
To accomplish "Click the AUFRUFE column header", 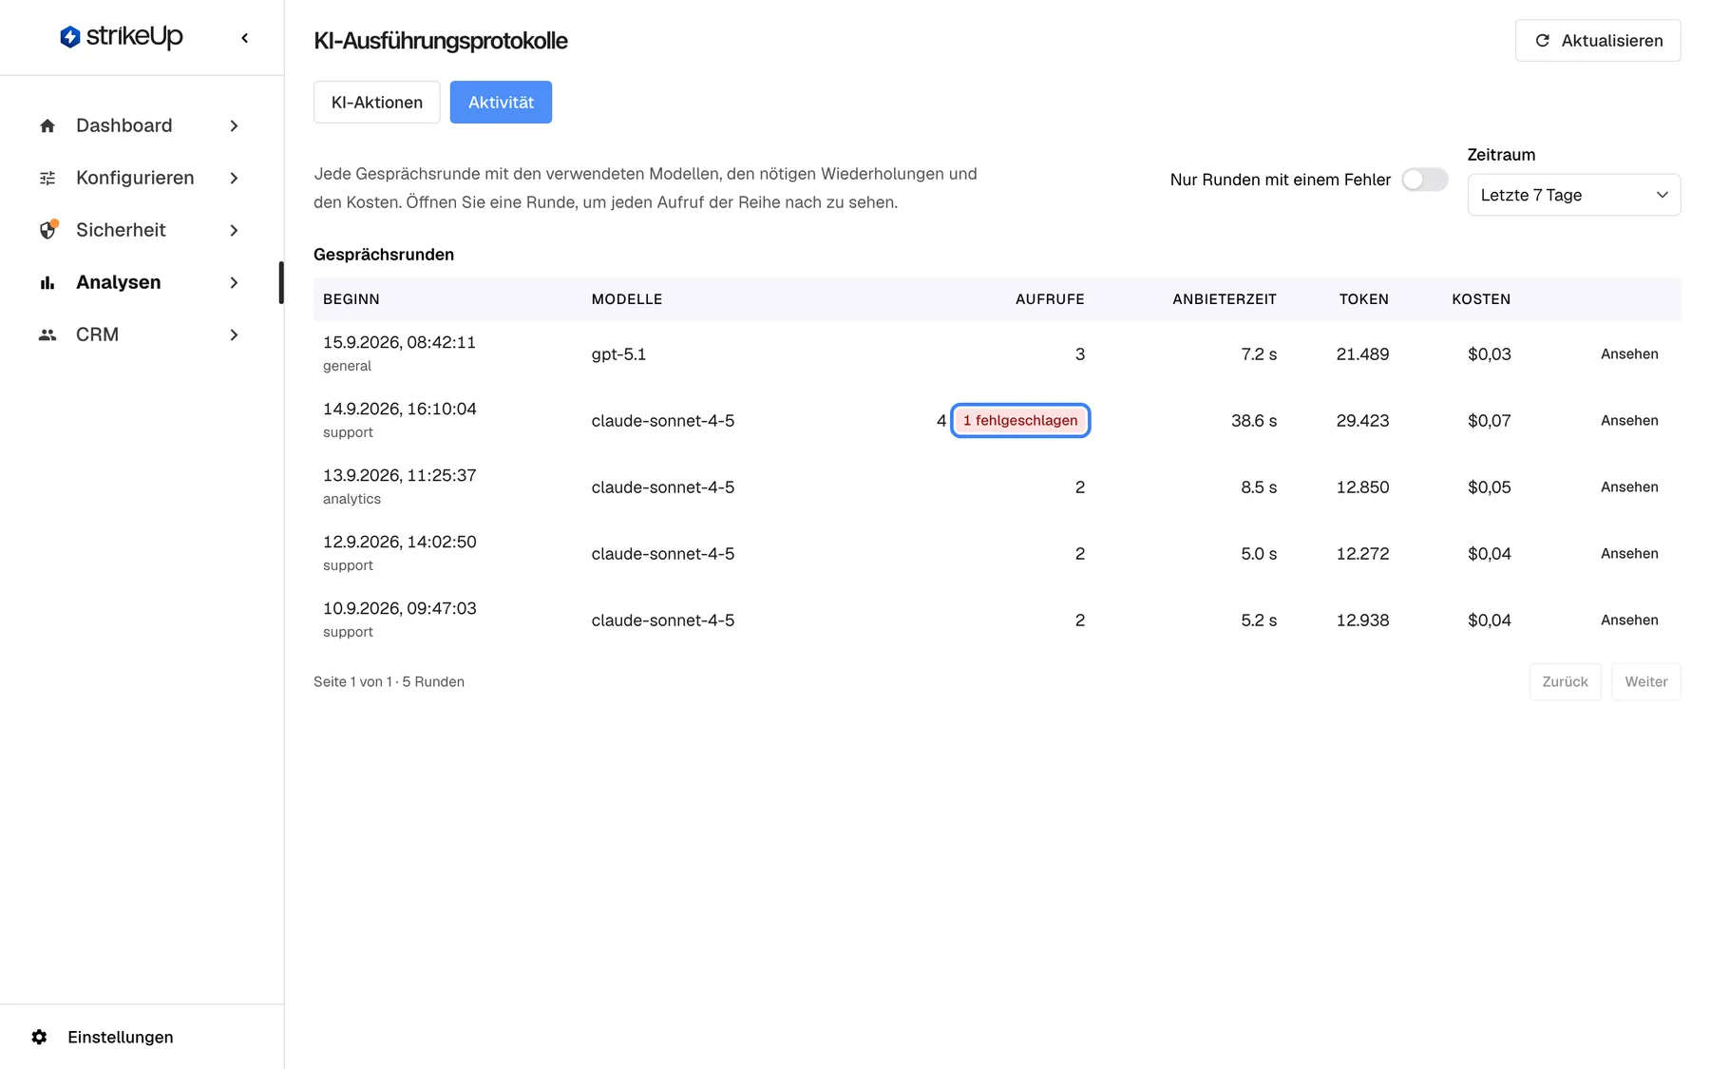I will click(1050, 299).
